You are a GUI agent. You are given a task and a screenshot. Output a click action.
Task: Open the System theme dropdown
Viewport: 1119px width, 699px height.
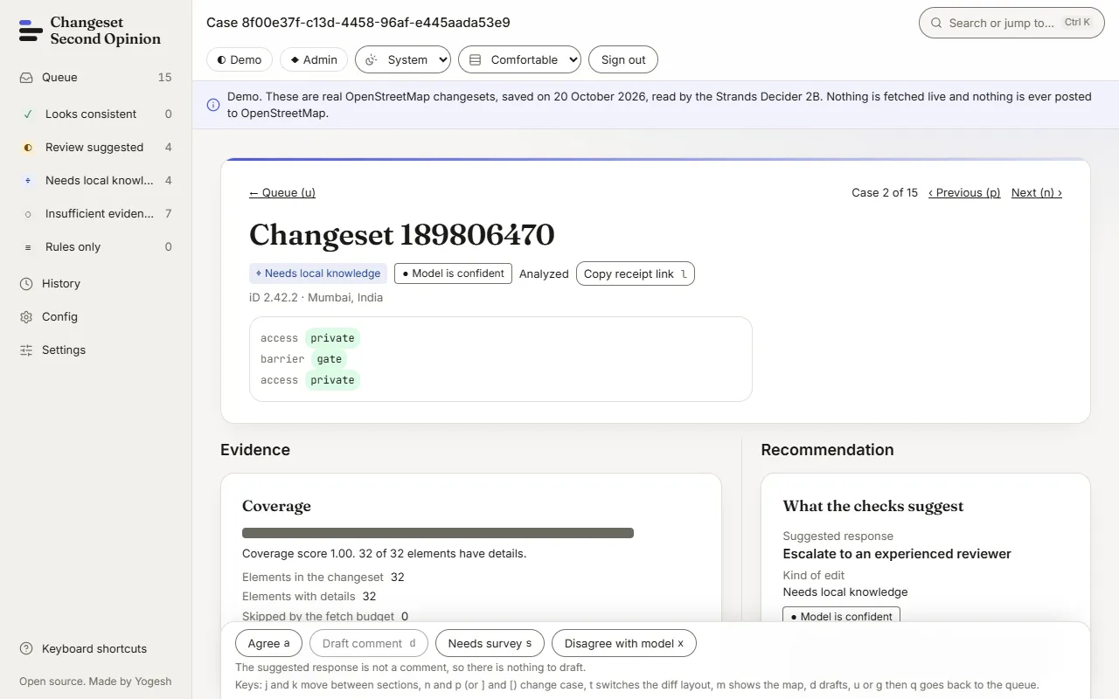[403, 59]
